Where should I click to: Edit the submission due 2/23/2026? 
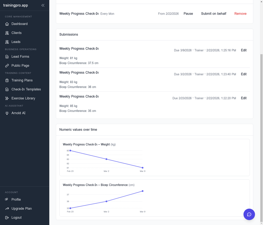pyautogui.click(x=244, y=98)
